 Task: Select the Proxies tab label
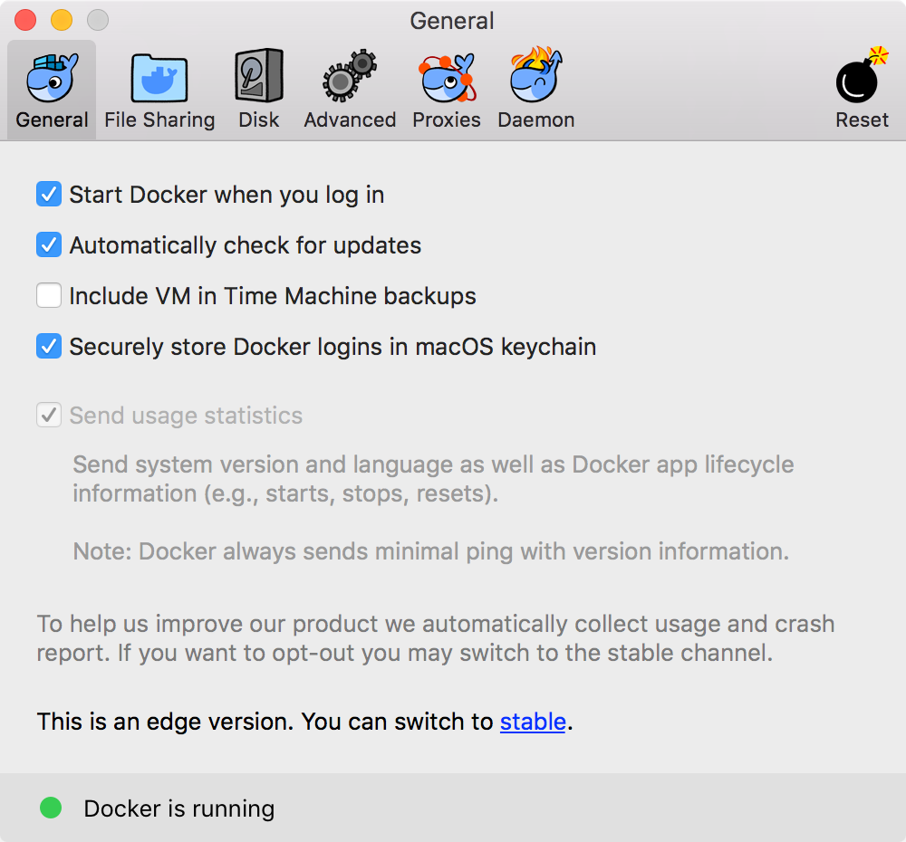point(447,120)
